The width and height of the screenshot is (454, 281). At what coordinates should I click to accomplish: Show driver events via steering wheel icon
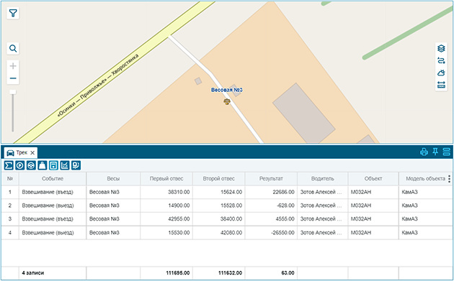pos(31,165)
